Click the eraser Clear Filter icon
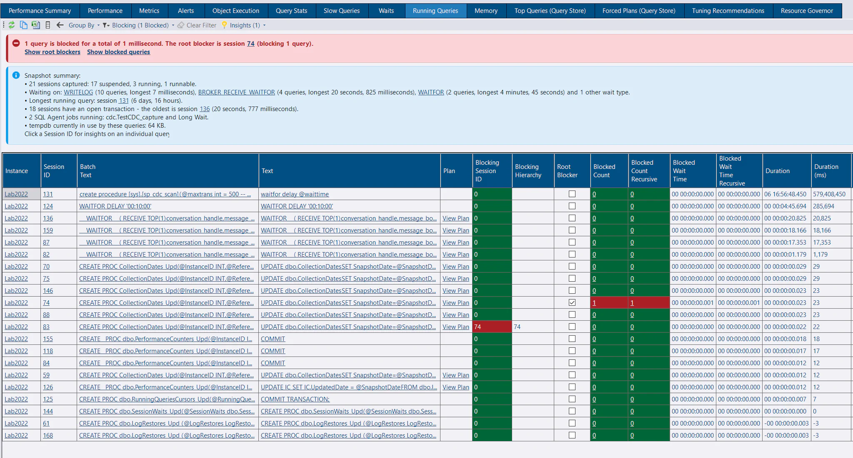This screenshot has width=853, height=458. point(181,25)
